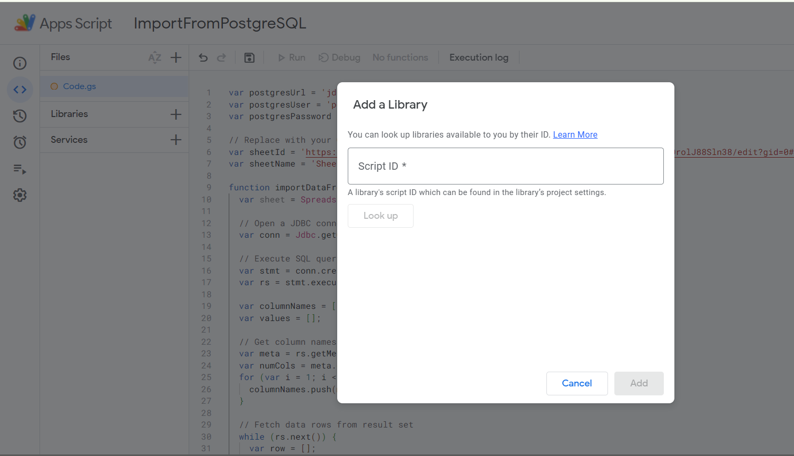Click the Apps Script title text
Screen dimensions: 794x456
click(76, 24)
